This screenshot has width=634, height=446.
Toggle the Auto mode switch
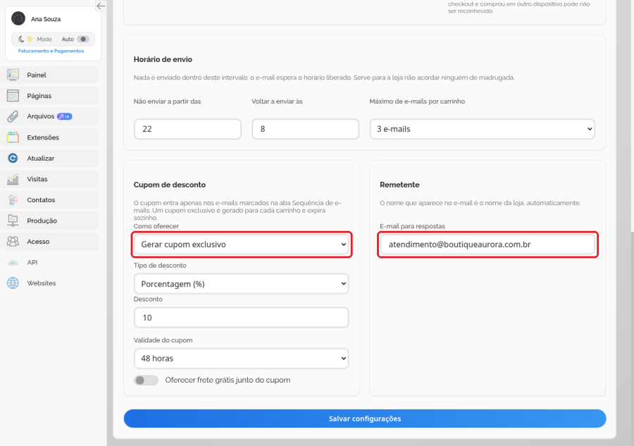83,39
